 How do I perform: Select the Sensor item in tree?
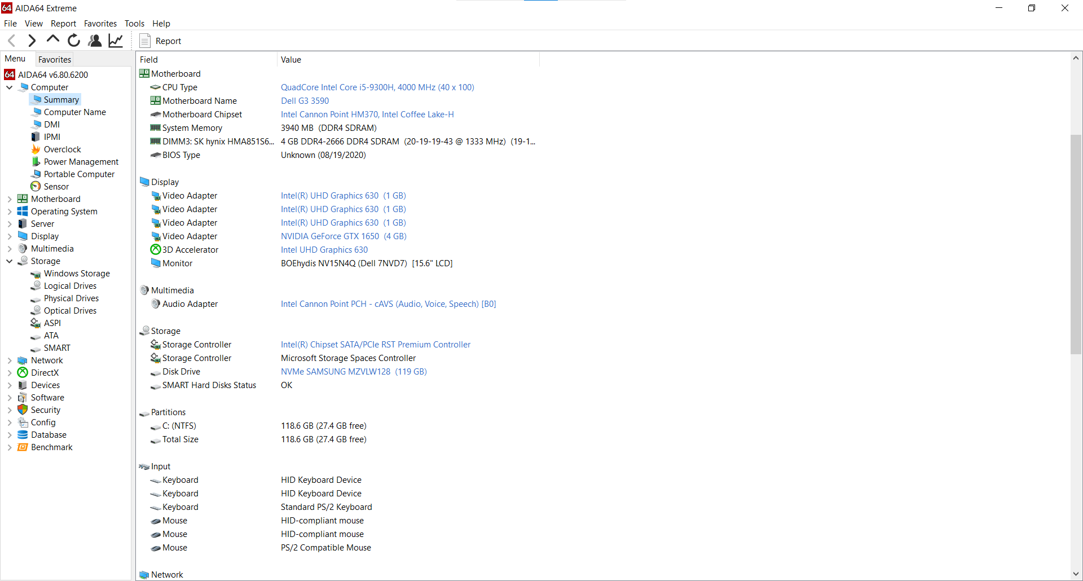[56, 187]
